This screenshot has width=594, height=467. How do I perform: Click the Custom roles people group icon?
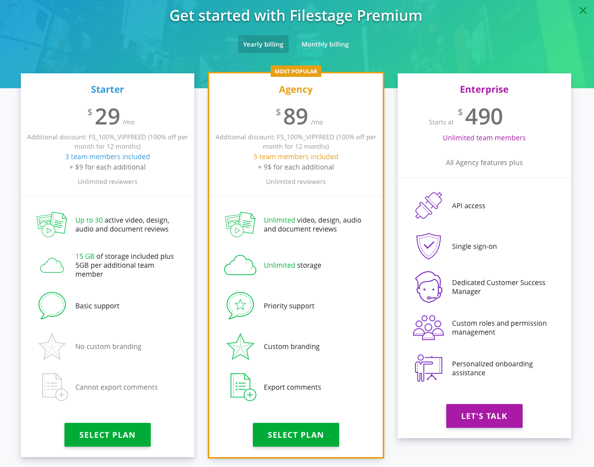pyautogui.click(x=428, y=328)
